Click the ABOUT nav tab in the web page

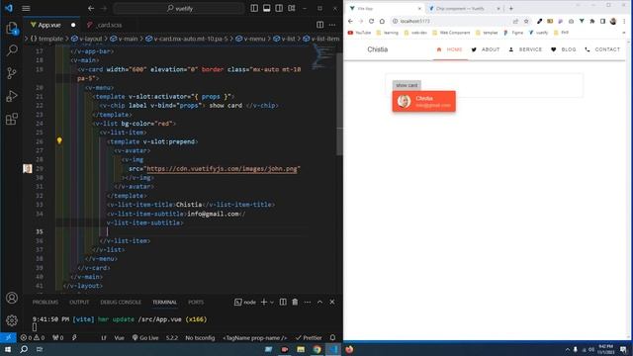[486, 49]
